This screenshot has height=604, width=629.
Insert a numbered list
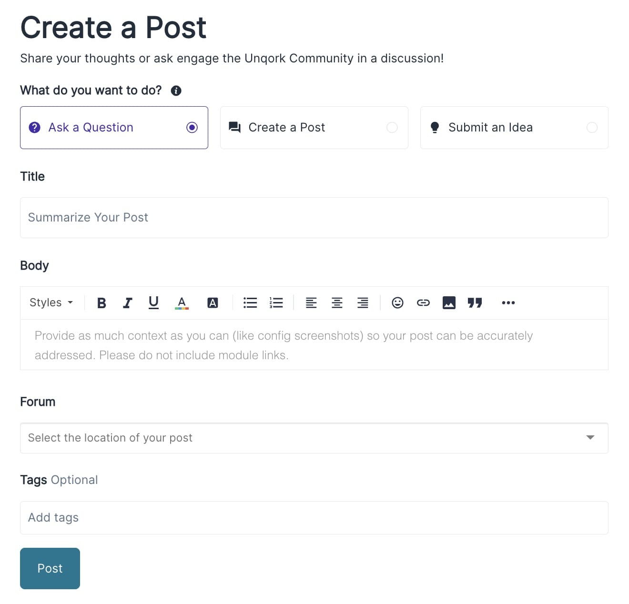tap(276, 303)
